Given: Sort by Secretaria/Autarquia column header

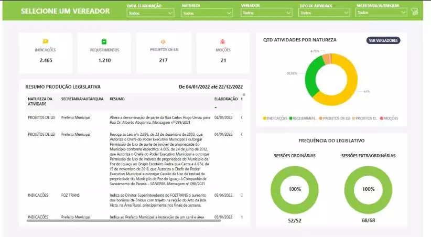Looking at the screenshot, I should (82, 99).
